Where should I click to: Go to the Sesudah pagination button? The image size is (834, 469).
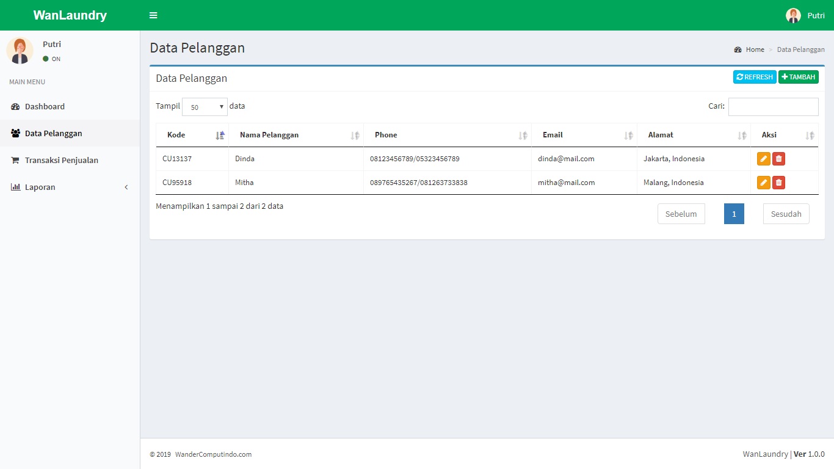786,214
